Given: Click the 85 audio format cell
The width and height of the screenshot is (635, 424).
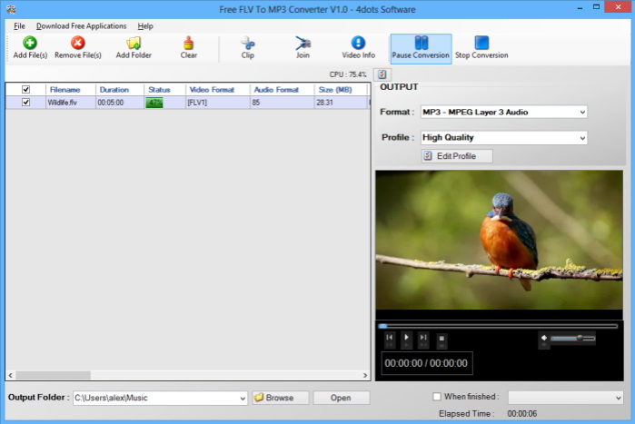Looking at the screenshot, I should [x=283, y=103].
